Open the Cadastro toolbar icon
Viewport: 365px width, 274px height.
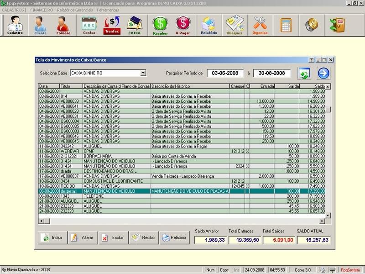[x=16, y=25]
